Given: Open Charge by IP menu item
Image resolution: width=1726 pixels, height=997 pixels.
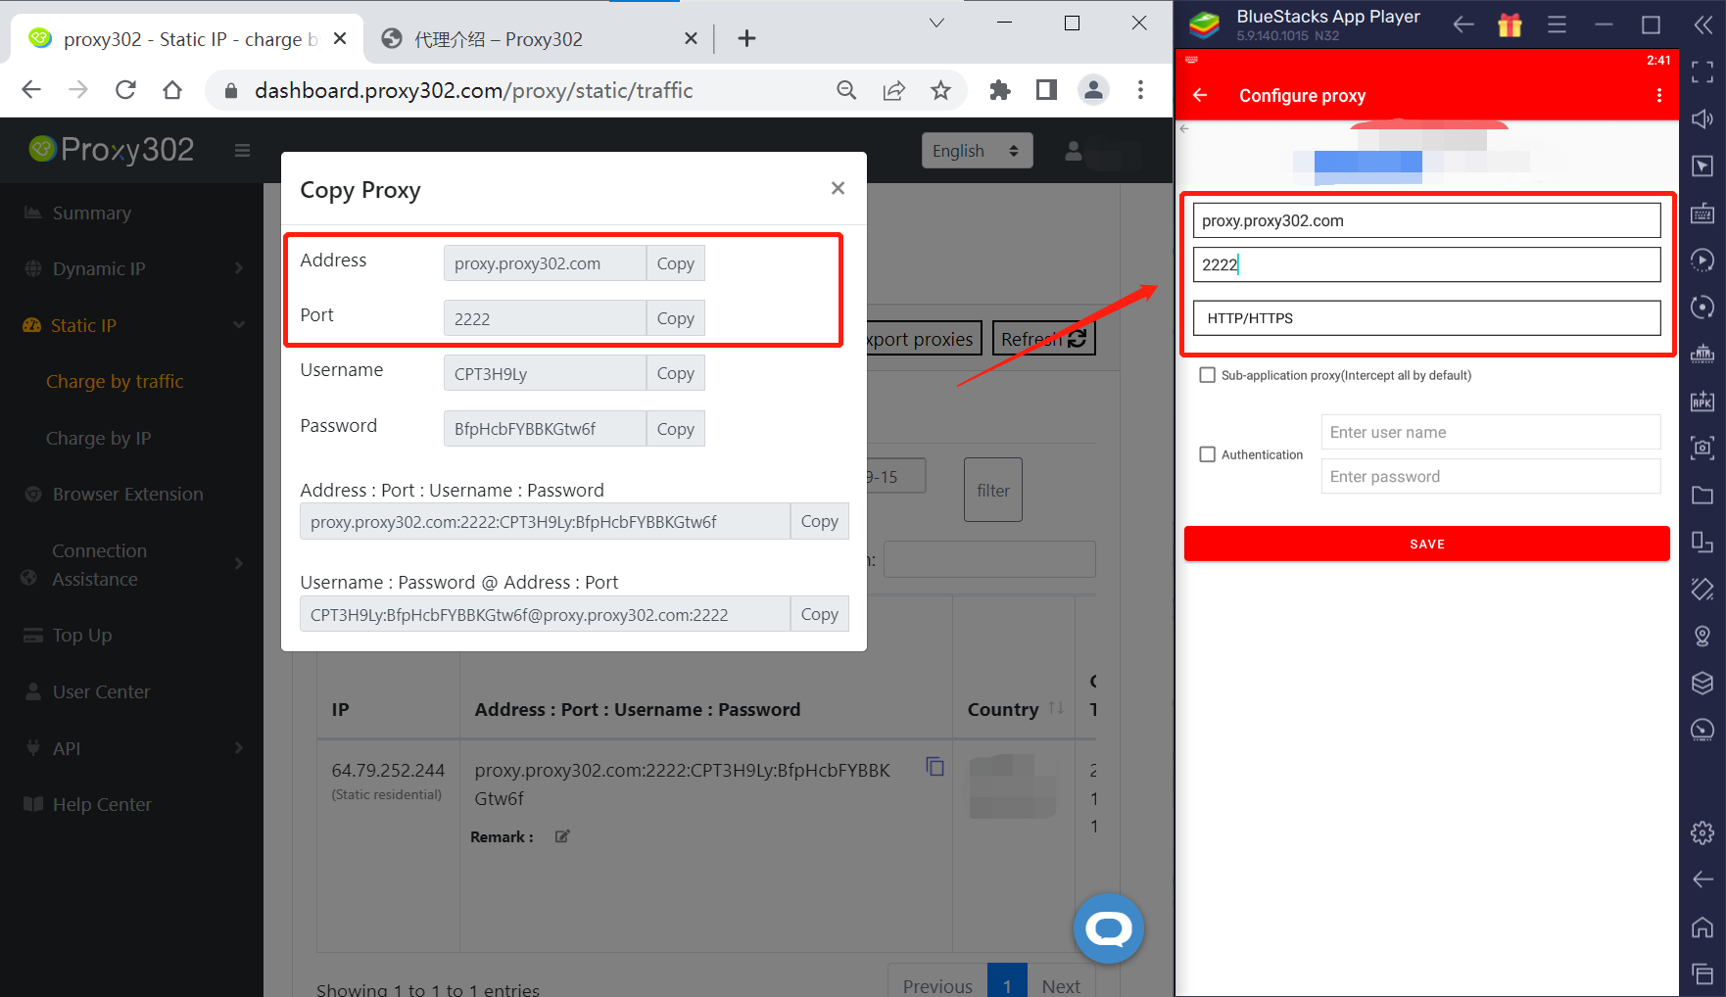Looking at the screenshot, I should (x=99, y=438).
